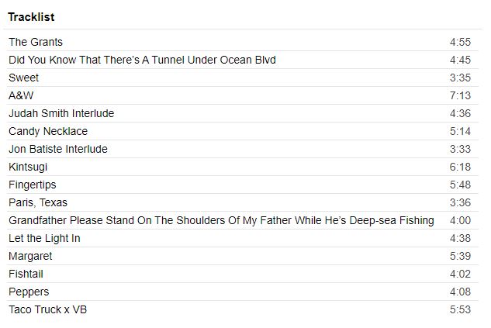Click the Margaret track title
This screenshot has width=491, height=328.
pos(30,256)
